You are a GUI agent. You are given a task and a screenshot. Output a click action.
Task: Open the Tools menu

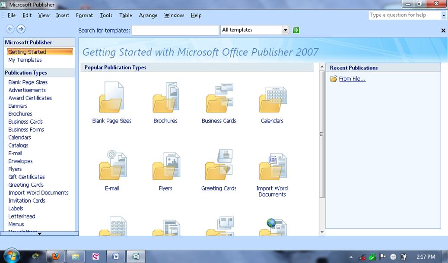pyautogui.click(x=106, y=16)
